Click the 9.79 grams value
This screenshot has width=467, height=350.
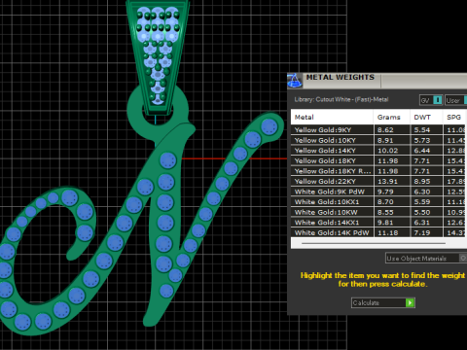point(385,192)
